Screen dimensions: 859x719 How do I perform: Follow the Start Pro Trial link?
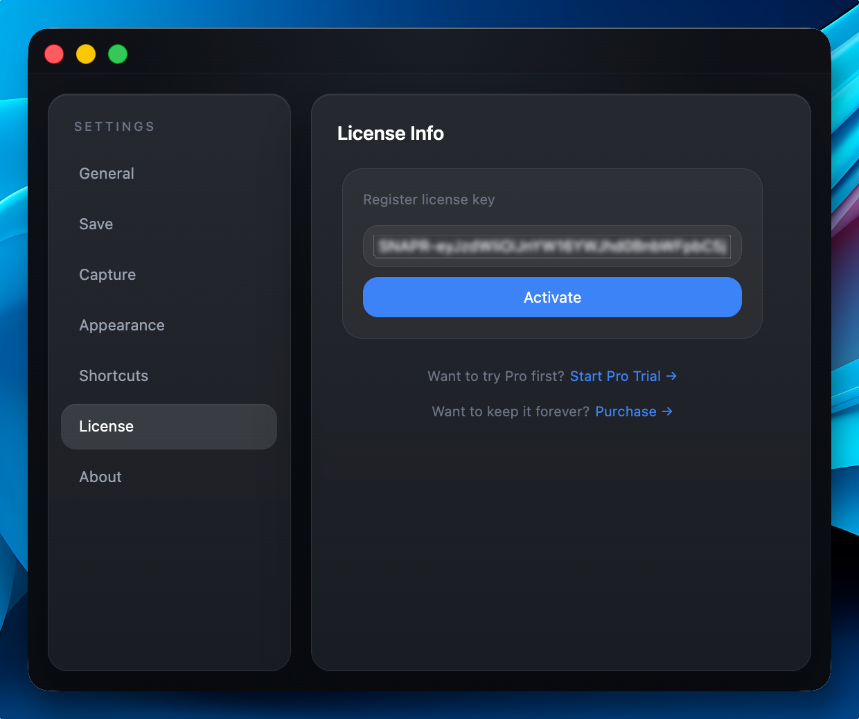[615, 376]
